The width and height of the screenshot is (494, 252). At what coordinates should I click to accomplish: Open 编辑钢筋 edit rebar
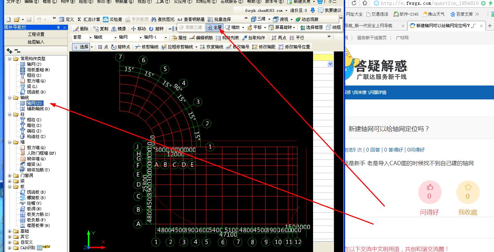pos(201,38)
